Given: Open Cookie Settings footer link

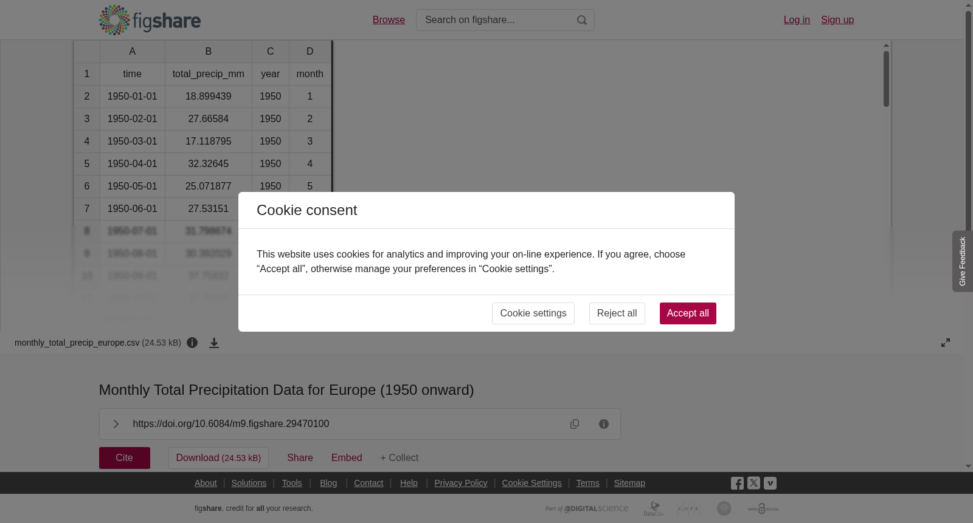Looking at the screenshot, I should 532,483.
